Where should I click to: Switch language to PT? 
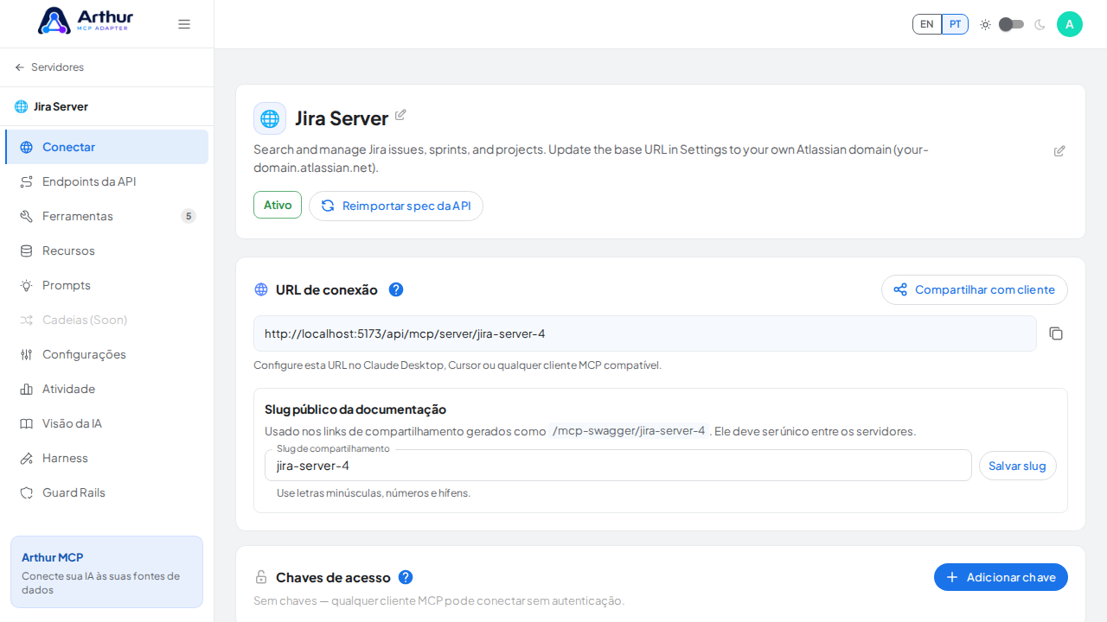point(955,24)
